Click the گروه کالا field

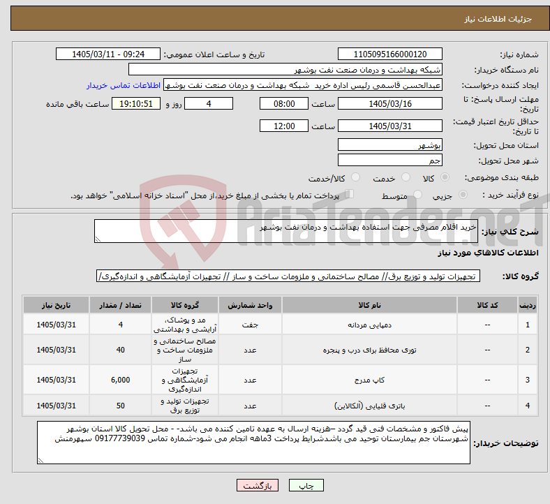(288, 276)
